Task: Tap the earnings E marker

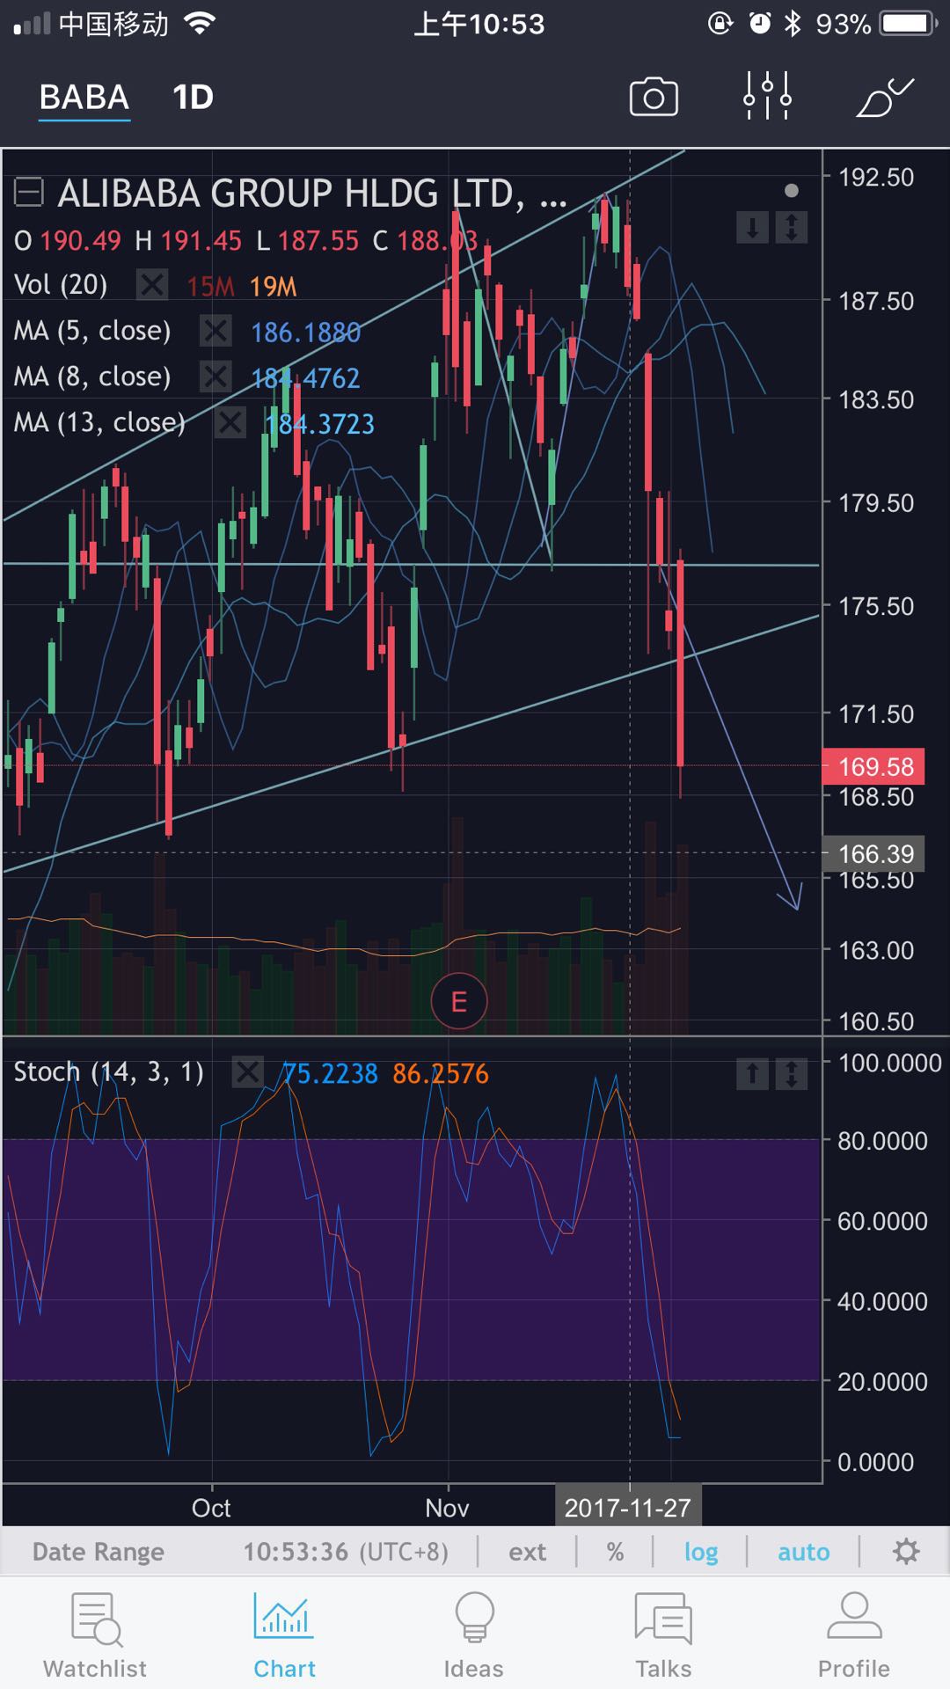Action: [x=458, y=1001]
